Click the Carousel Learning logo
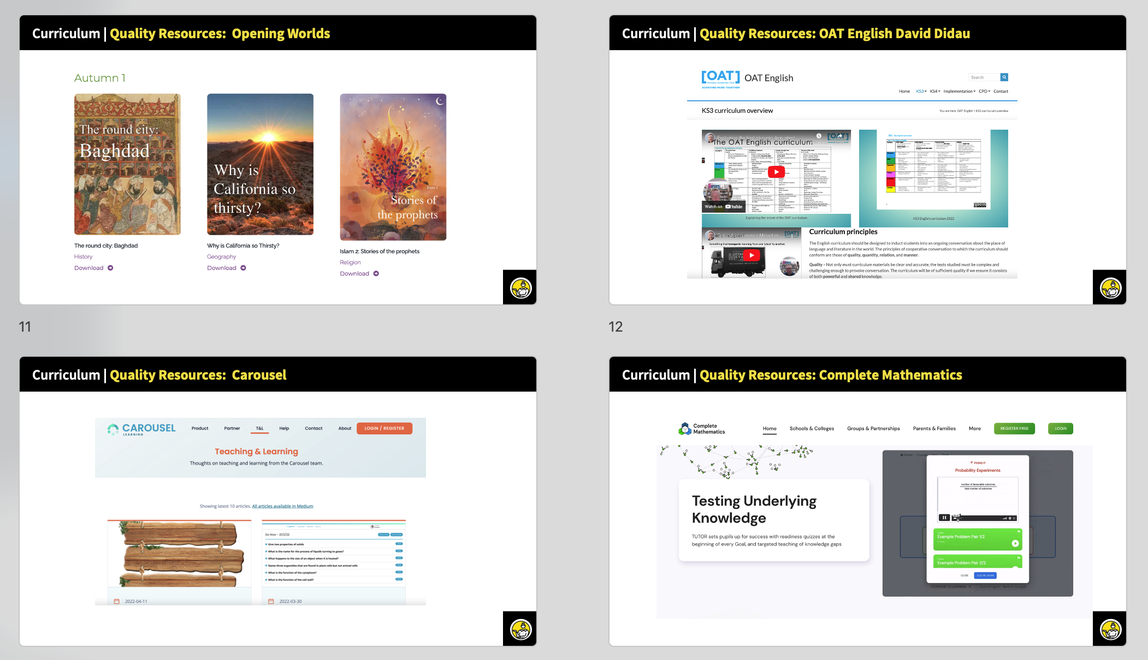Screen dimensions: 1148x660 (x=141, y=429)
